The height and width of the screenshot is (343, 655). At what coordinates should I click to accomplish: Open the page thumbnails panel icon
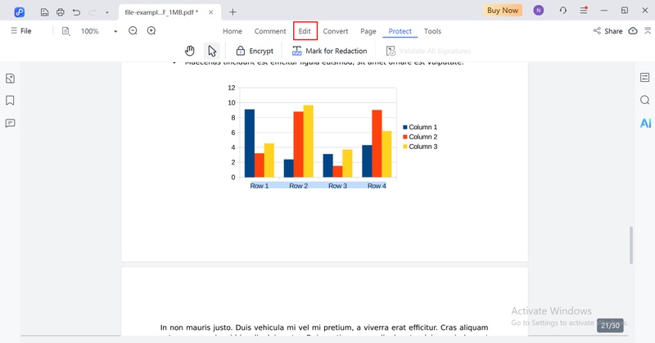coord(10,79)
